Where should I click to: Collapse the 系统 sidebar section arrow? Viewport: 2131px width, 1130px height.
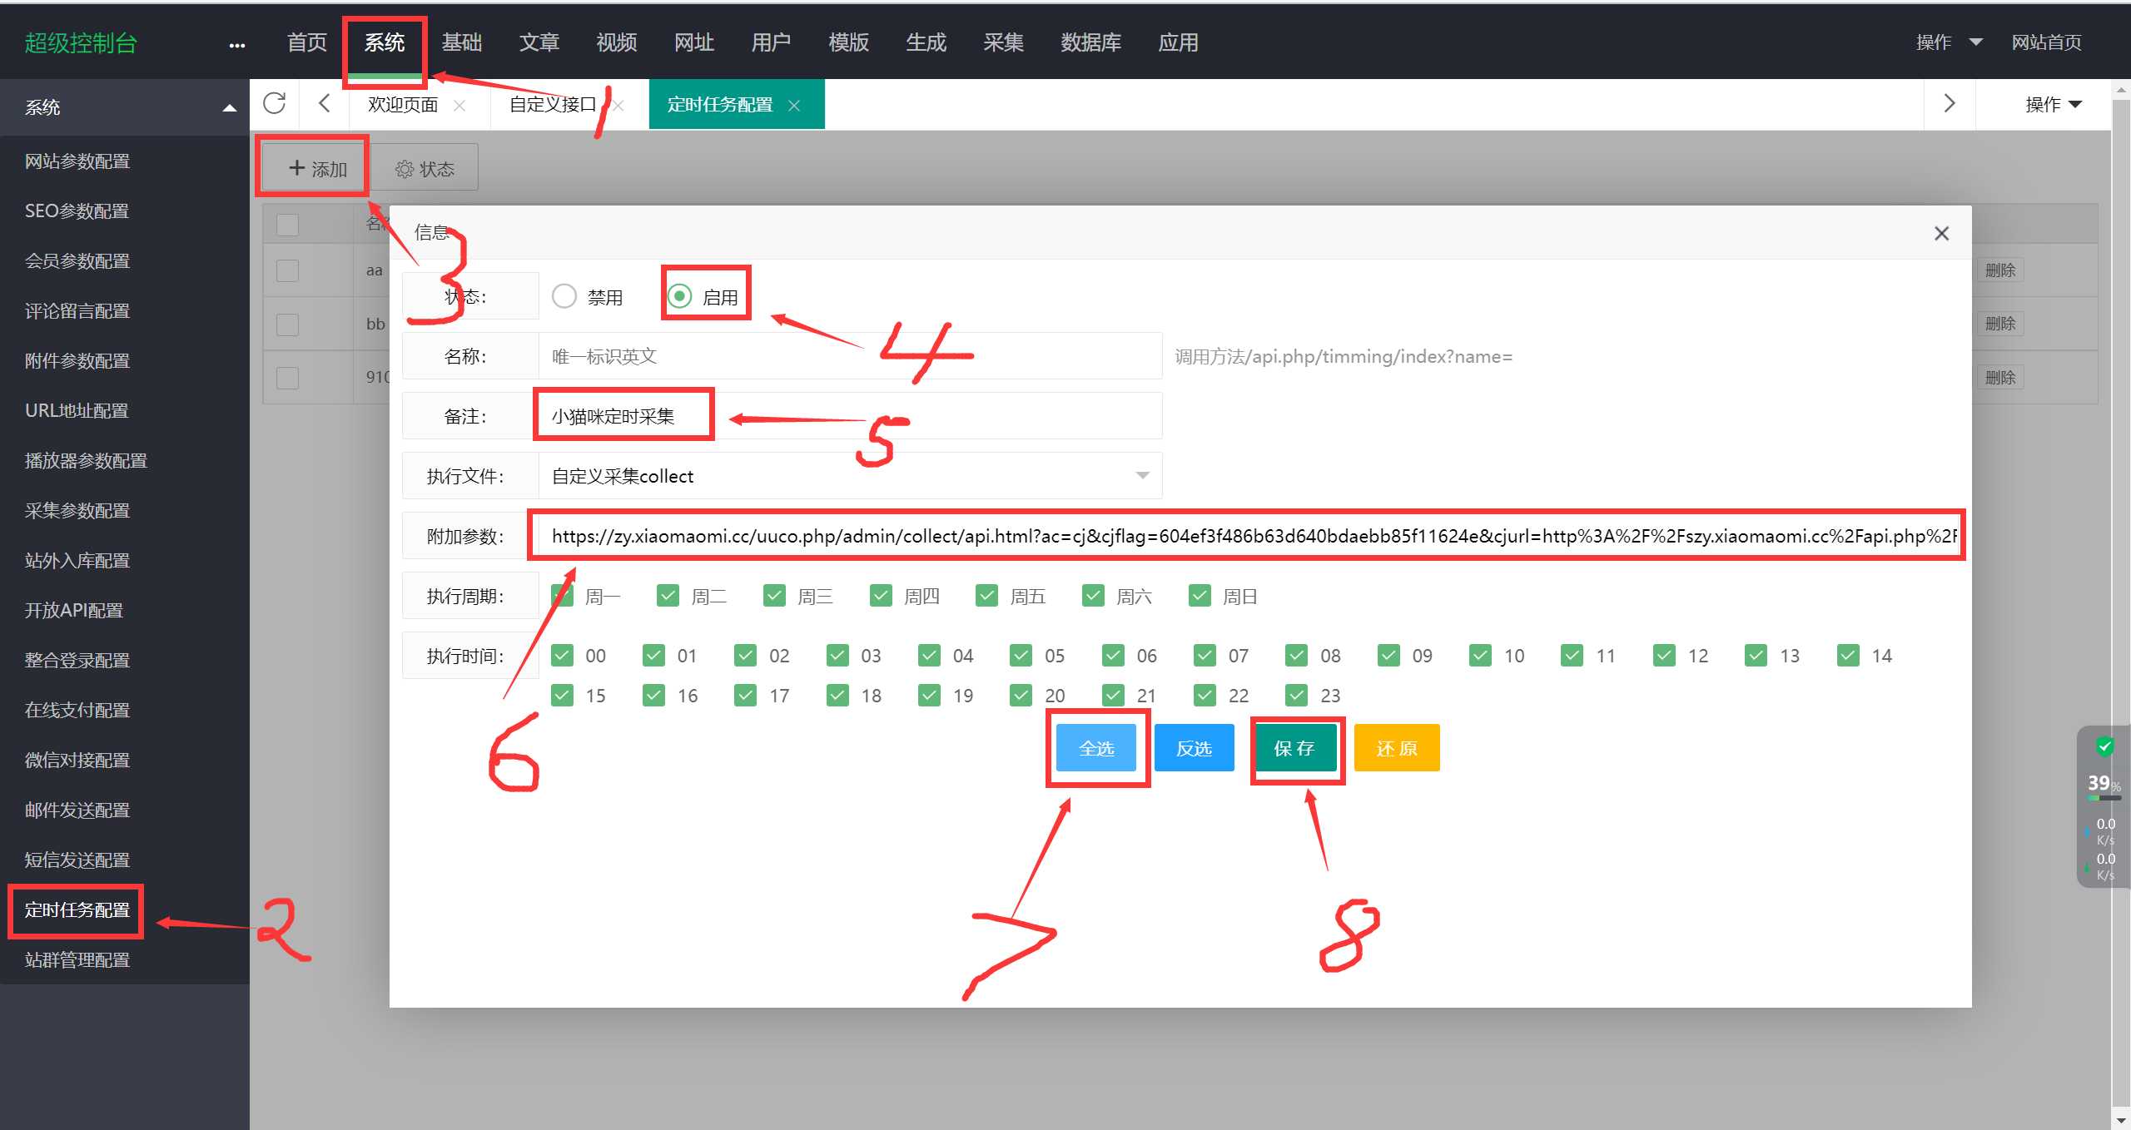click(230, 107)
